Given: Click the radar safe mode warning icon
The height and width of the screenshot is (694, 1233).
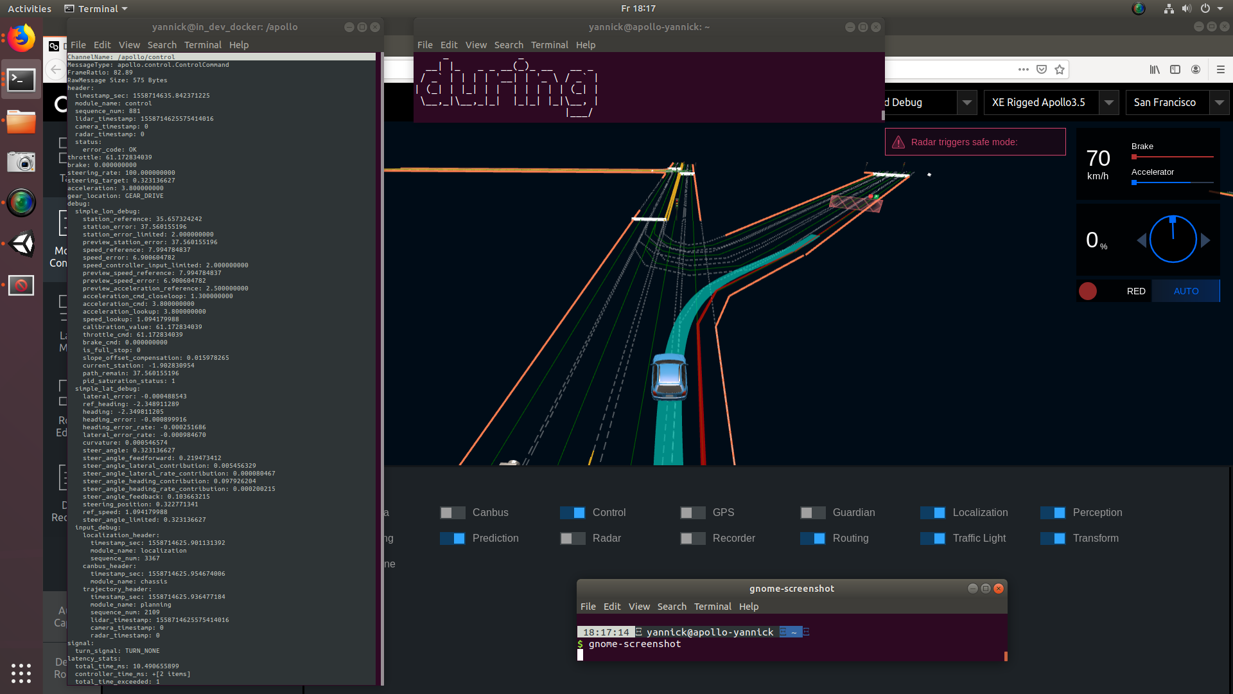Looking at the screenshot, I should [x=898, y=142].
